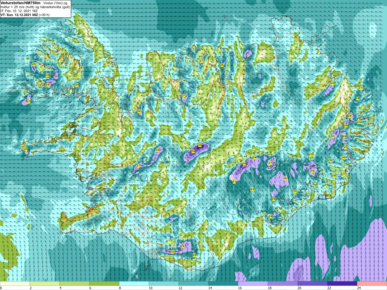This screenshot has width=387, height=290.
Task: Click the yellow gust label 36
Action: coord(244,163)
